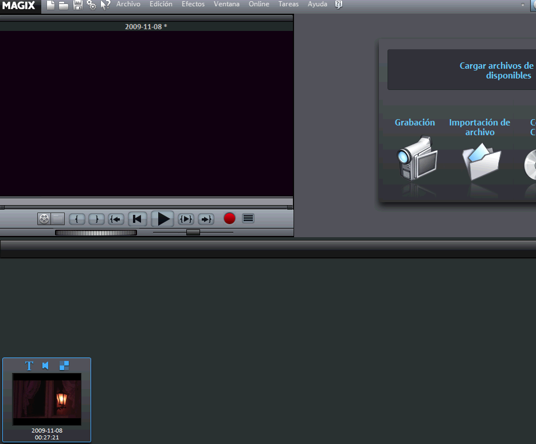Open program settings gears icon

[91, 5]
